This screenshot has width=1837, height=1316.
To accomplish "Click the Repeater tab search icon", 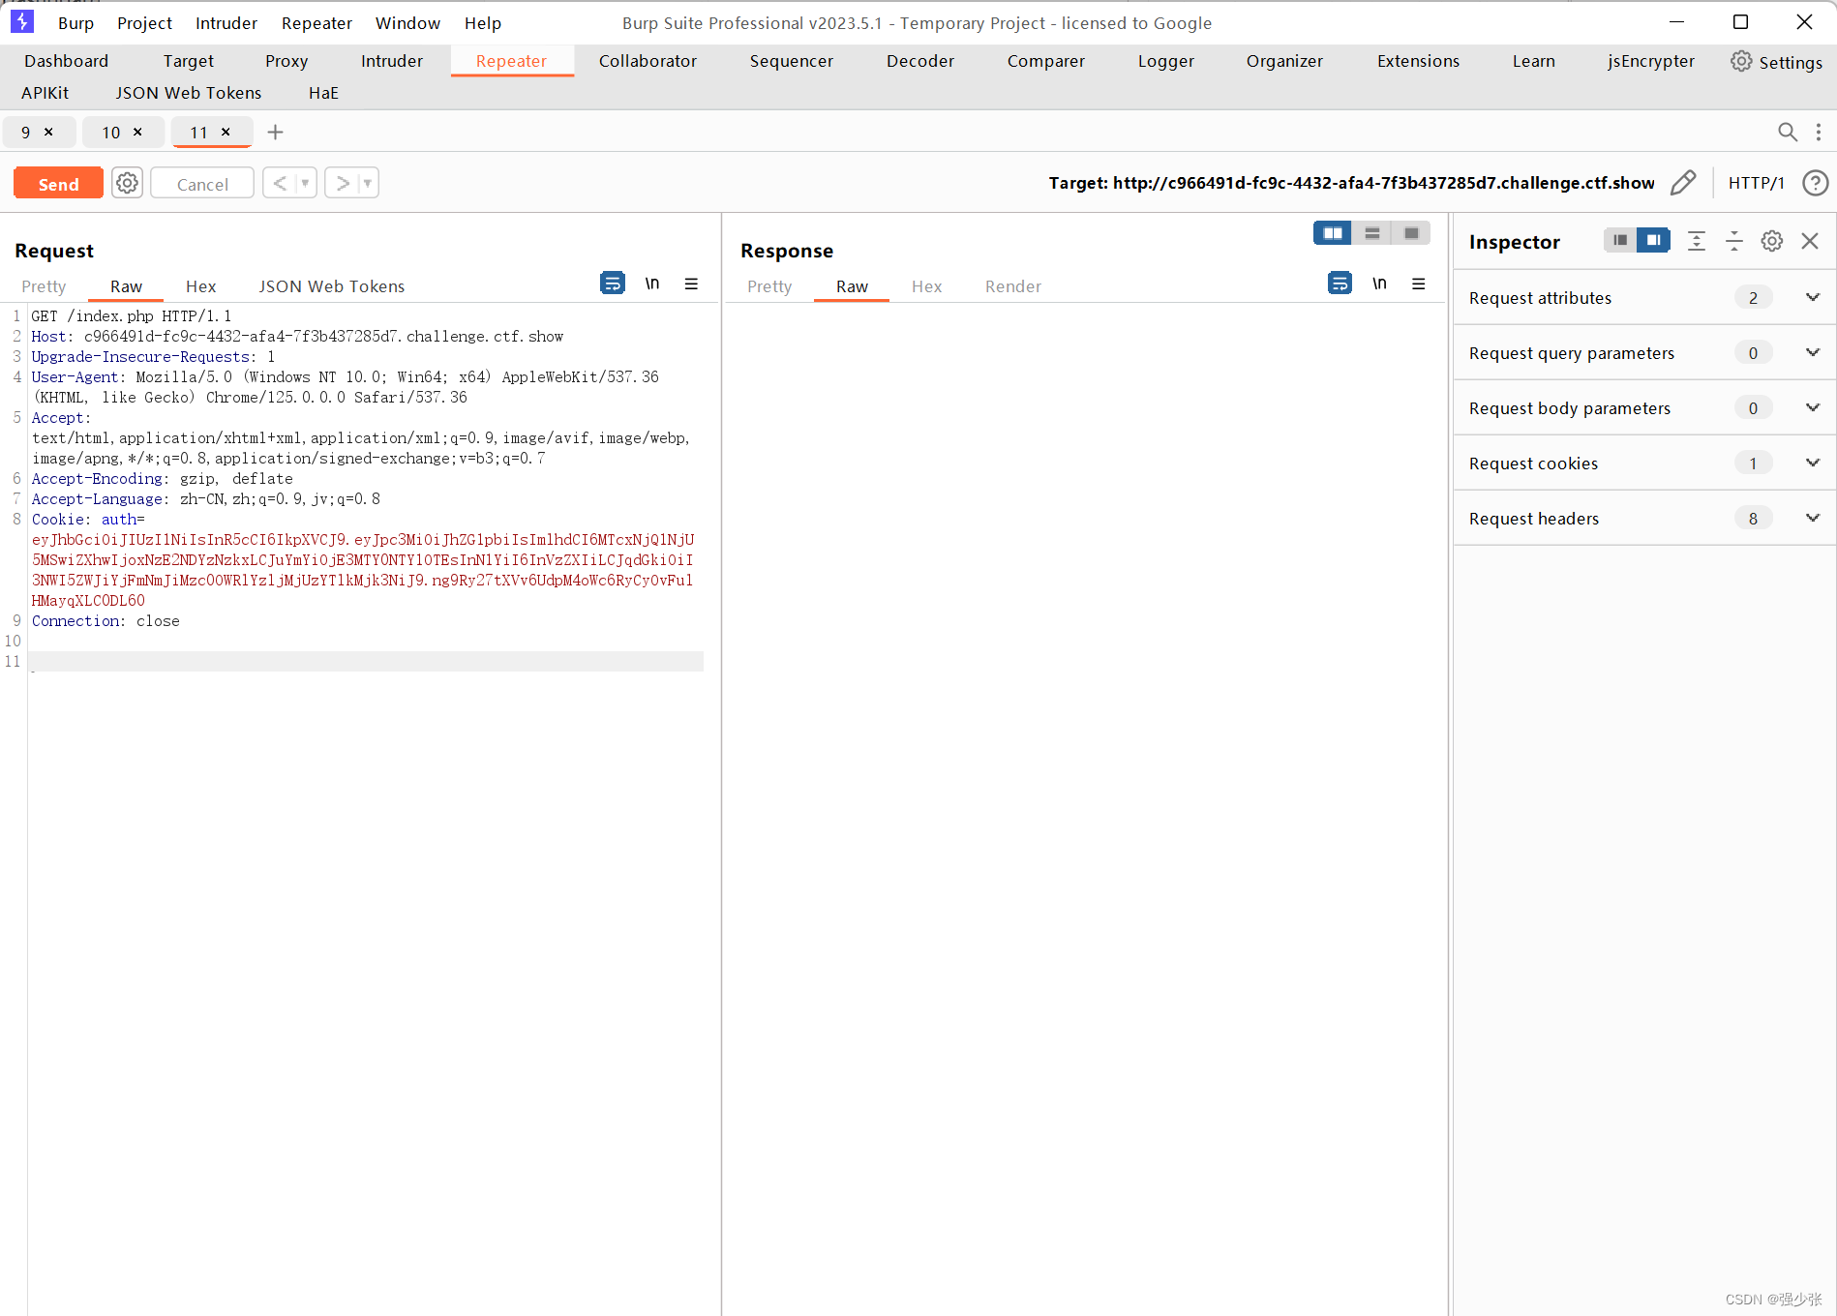I will (1787, 132).
